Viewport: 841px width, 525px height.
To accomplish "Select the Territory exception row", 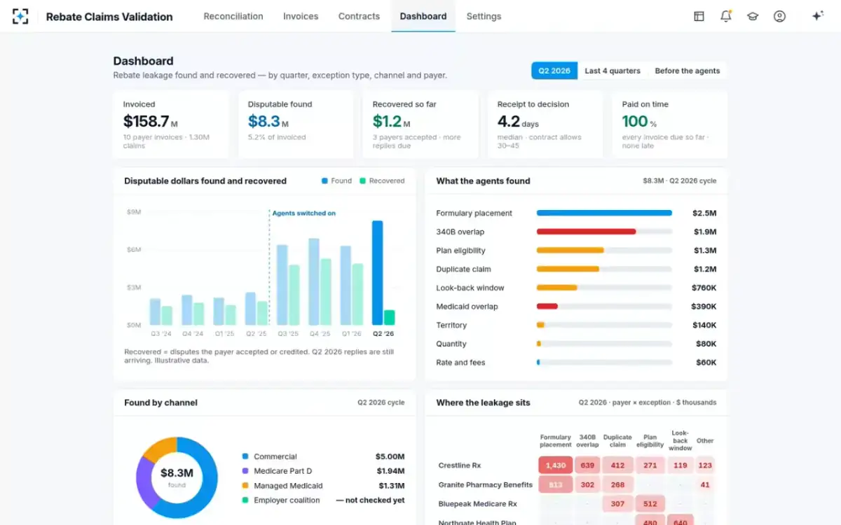I will [576, 325].
